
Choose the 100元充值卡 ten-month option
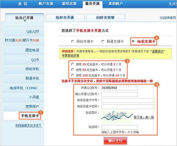coord(73,75)
